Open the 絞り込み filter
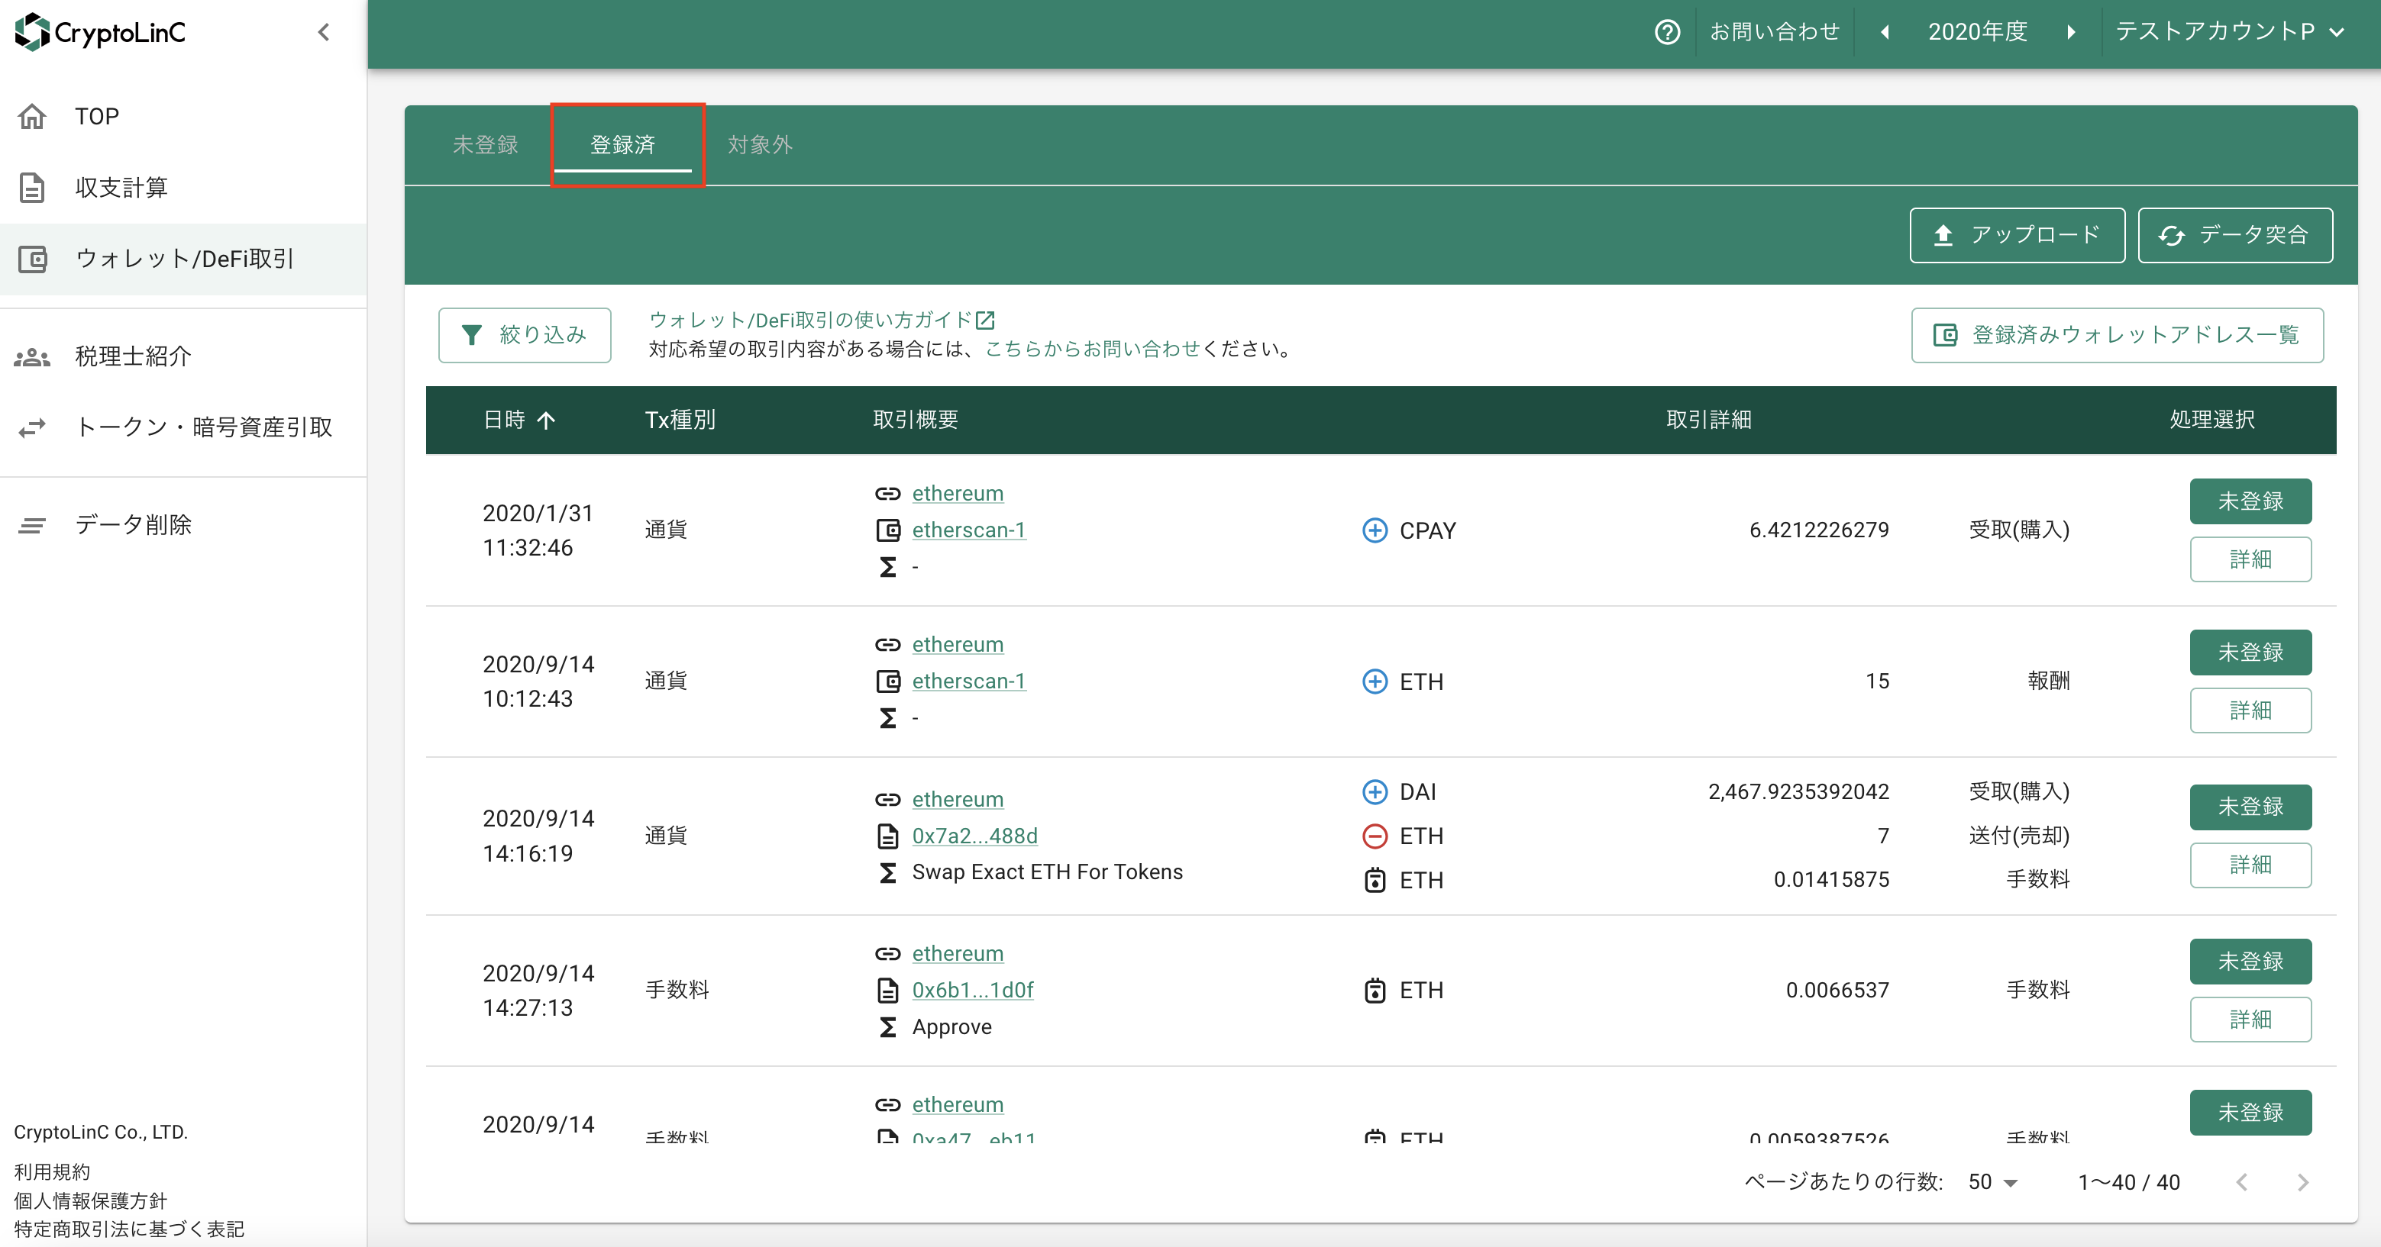 (525, 335)
